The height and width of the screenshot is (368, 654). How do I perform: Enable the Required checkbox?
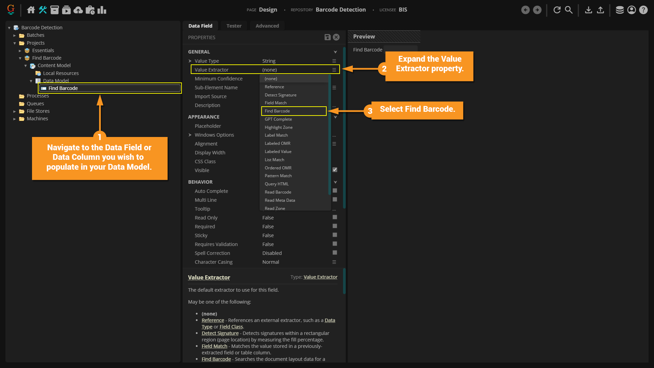click(335, 226)
